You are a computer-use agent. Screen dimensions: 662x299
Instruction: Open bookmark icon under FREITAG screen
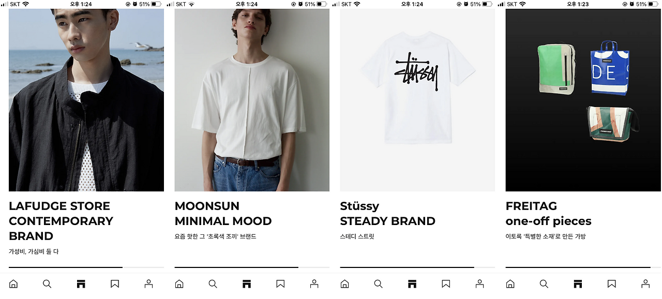click(x=611, y=284)
